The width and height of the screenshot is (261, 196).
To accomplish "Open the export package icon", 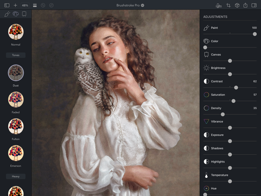I will [x=237, y=5].
